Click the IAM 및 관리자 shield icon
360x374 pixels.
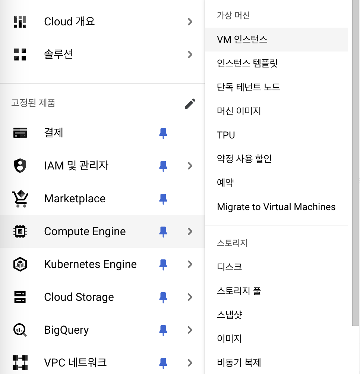point(20,165)
